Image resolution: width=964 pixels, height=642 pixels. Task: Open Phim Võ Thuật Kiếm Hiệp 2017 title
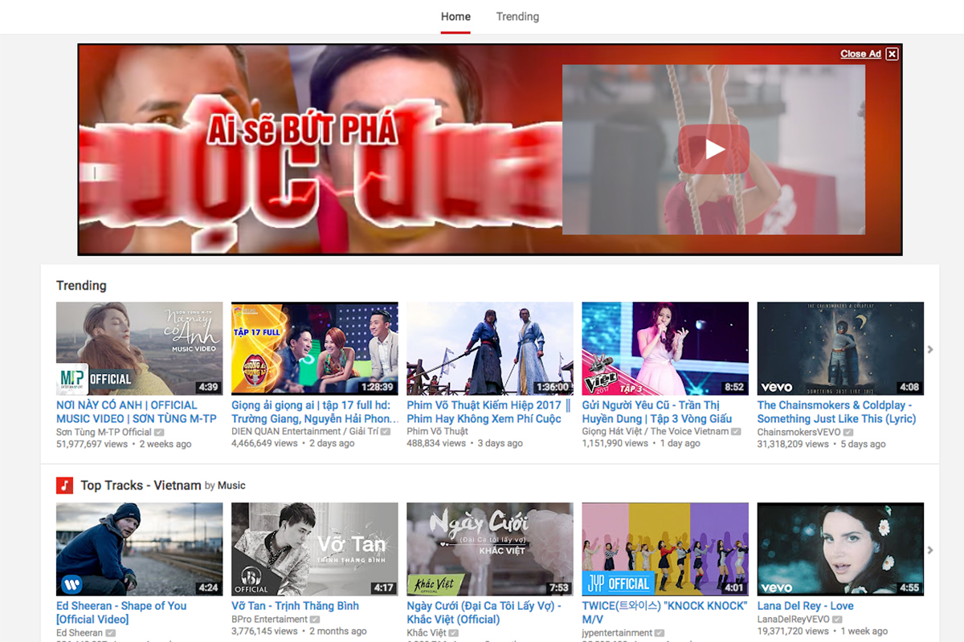[x=488, y=412]
